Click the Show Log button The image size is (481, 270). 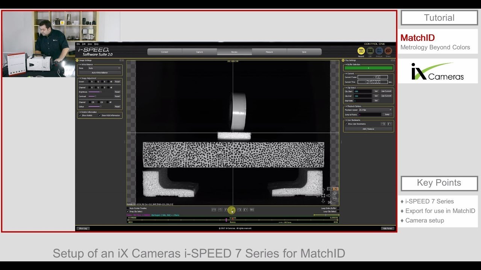tap(83, 228)
